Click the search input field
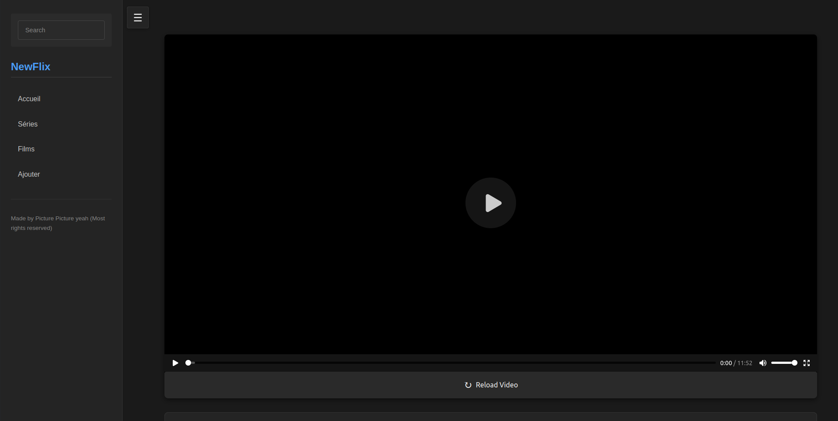Image resolution: width=838 pixels, height=421 pixels. 61,30
